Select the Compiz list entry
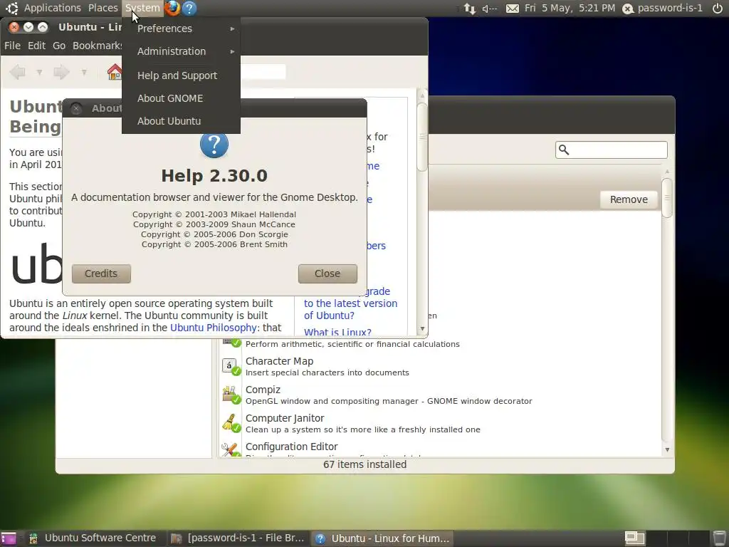 pyautogui.click(x=439, y=395)
